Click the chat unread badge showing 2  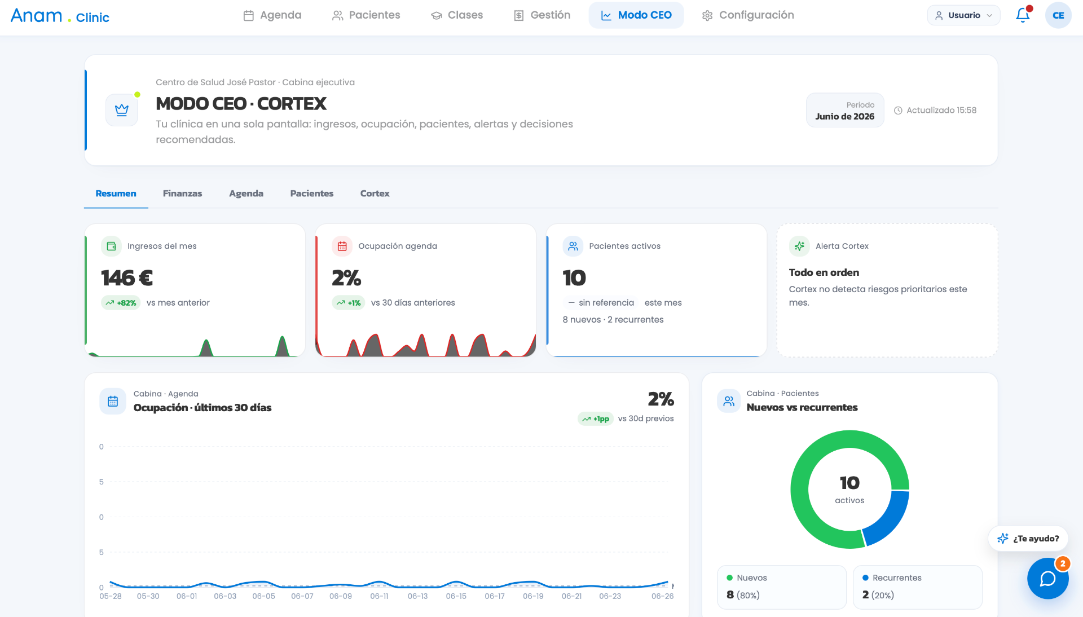coord(1063,563)
